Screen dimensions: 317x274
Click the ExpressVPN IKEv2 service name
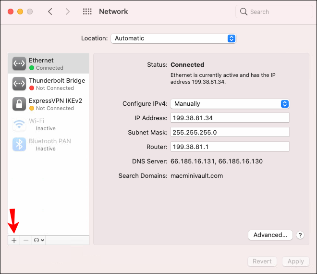click(x=55, y=101)
